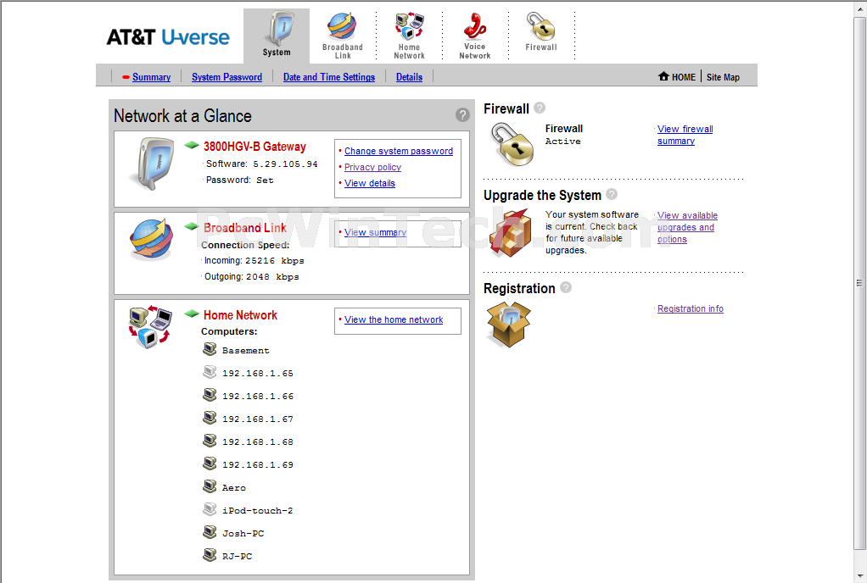Open Date and Time Settings

click(x=329, y=77)
